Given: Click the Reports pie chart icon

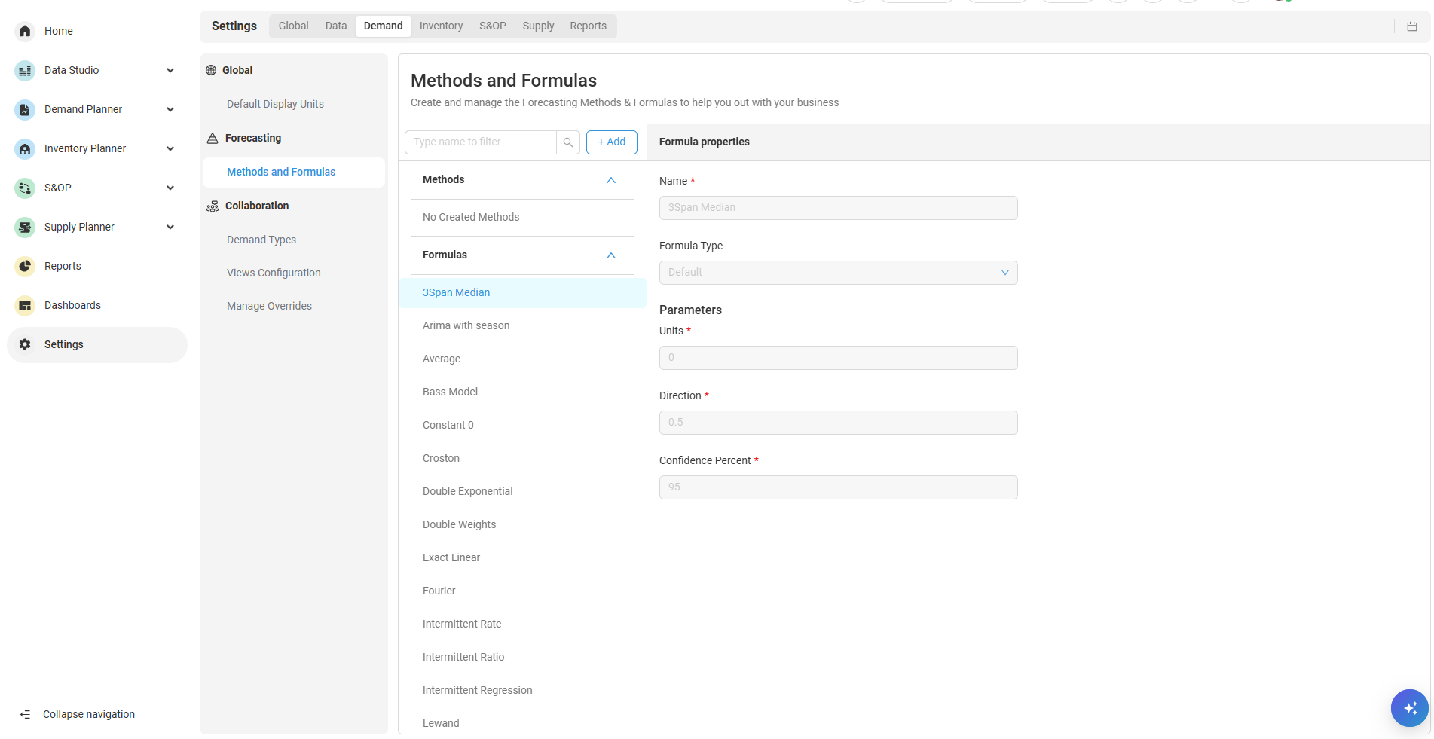Looking at the screenshot, I should coord(25,266).
